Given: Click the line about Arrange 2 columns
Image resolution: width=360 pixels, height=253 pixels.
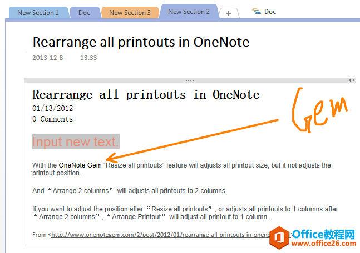Looking at the screenshot, I should [x=130, y=191].
